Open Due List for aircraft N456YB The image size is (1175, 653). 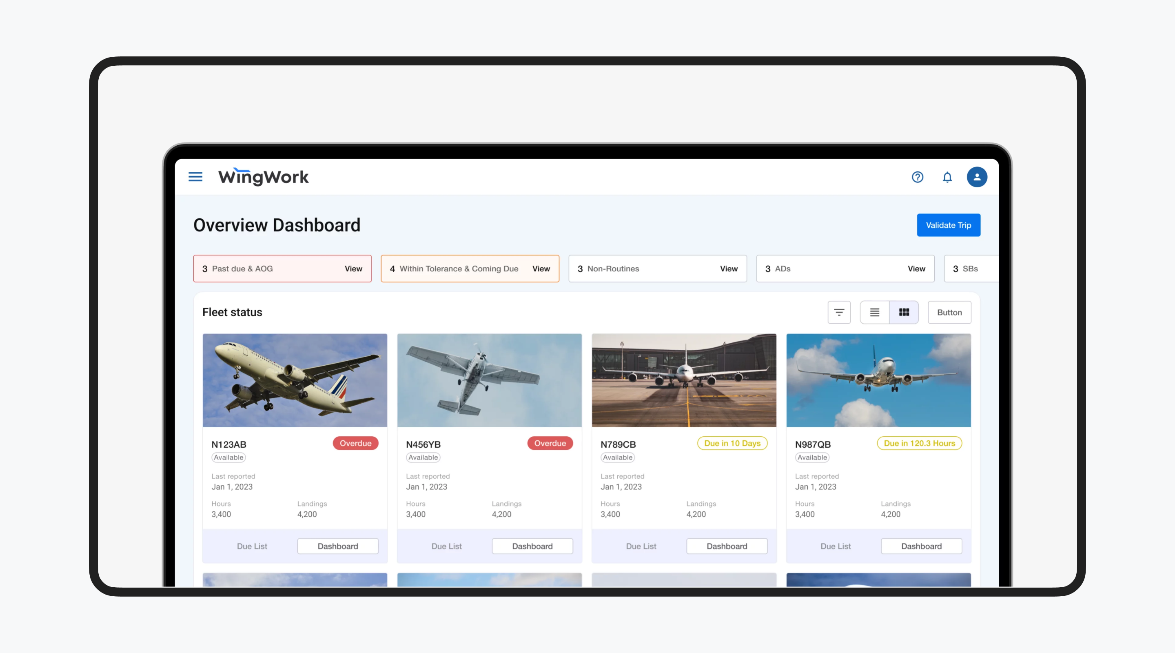coord(446,546)
